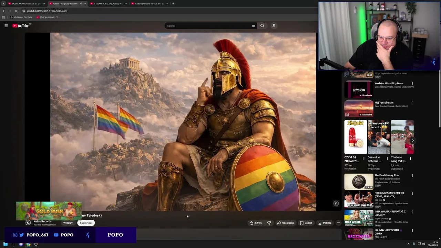Open options menu for INNA WOJNA video
The width and height of the screenshot is (441, 248).
(412, 212)
